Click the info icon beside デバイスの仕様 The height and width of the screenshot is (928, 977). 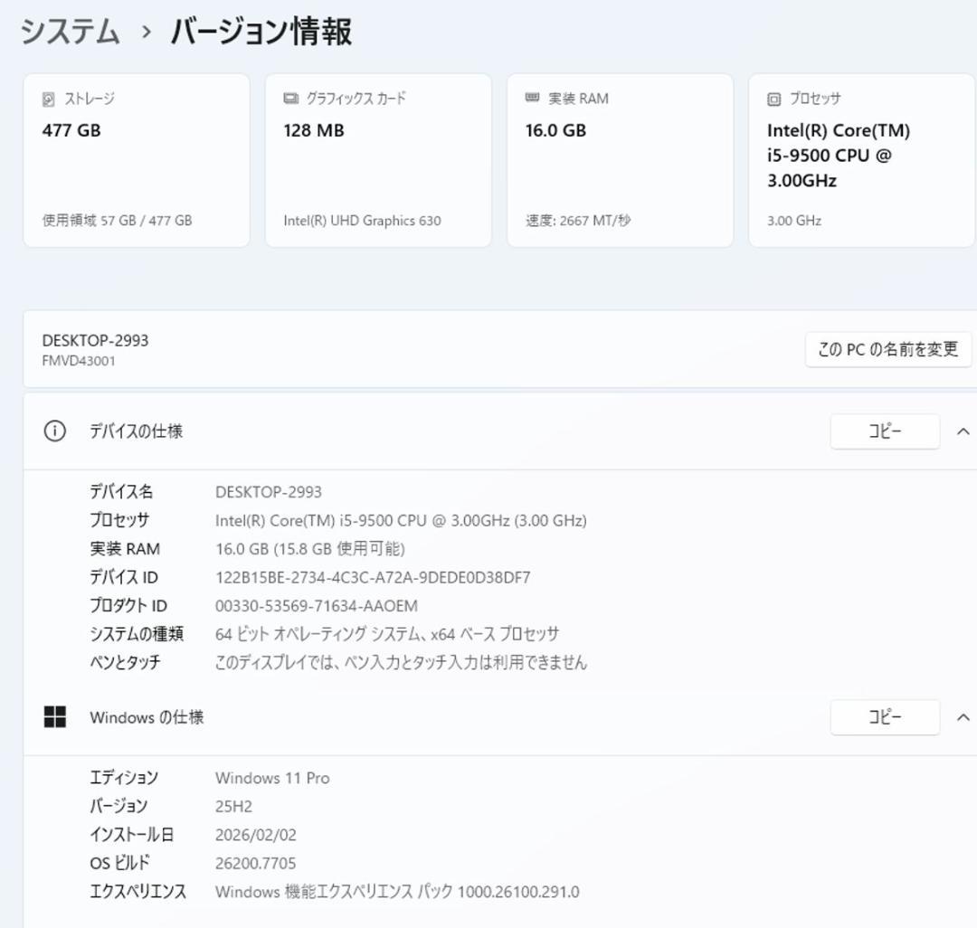click(x=53, y=431)
